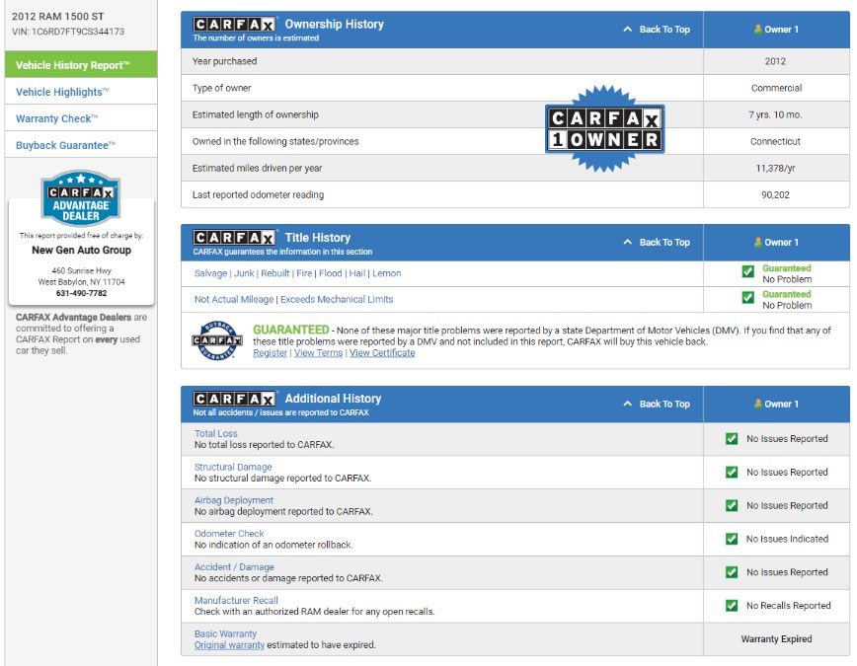This screenshot has height=666, width=857.
Task: Click the CARFAX Buyback Guarantee seal
Action: click(x=217, y=340)
